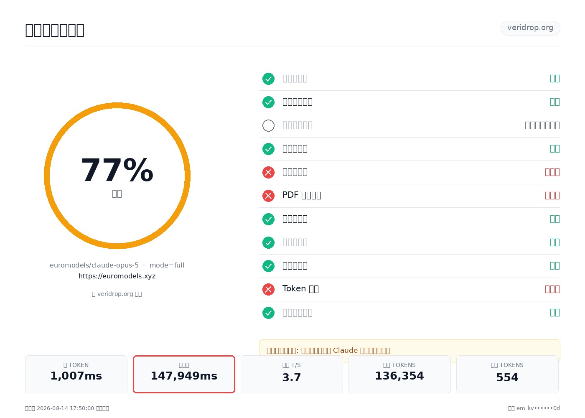Click green check icon in bottommost checklist row
This screenshot has width=585, height=418.
click(268, 313)
